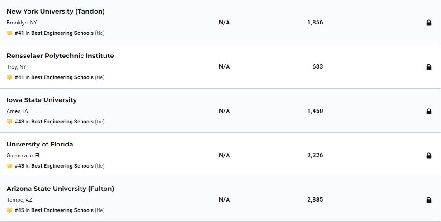Click the ranking badge icon under Arizona State

click(x=9, y=210)
